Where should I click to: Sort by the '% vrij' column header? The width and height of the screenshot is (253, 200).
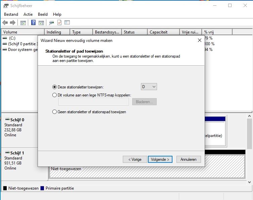(x=217, y=32)
